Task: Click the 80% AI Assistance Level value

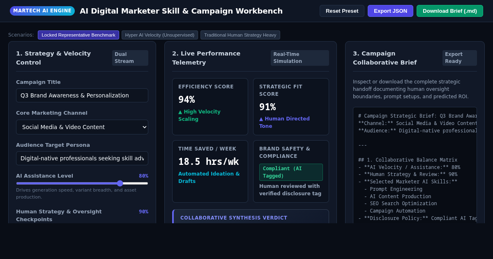Action: [x=143, y=176]
